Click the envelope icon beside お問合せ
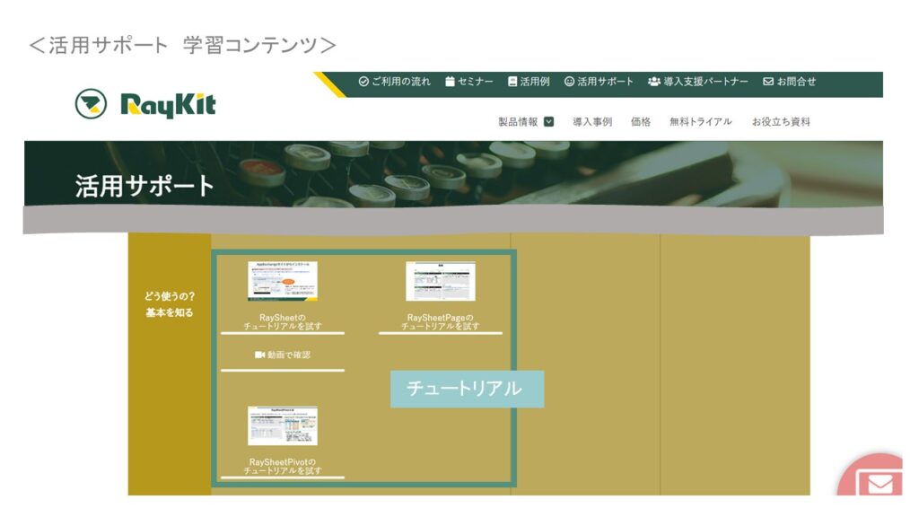919x517 pixels. [768, 82]
